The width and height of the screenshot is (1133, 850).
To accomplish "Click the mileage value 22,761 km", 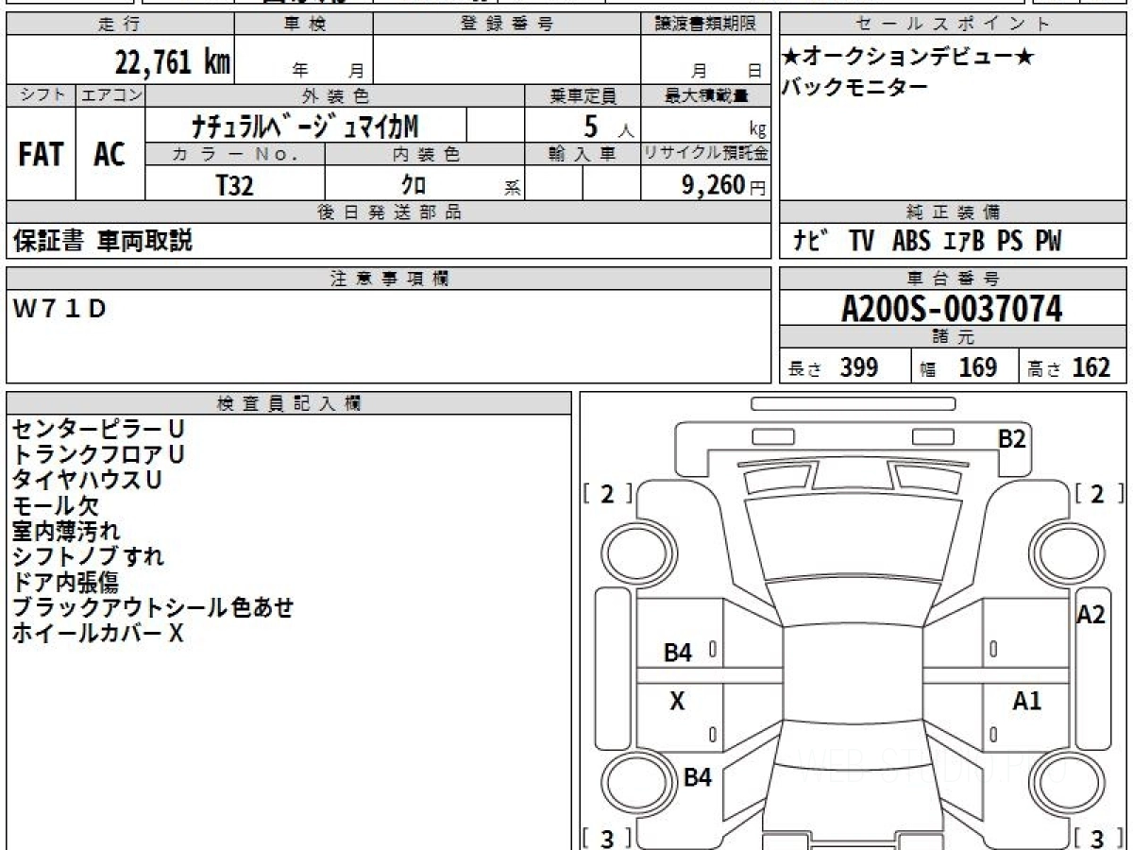I will [x=172, y=62].
